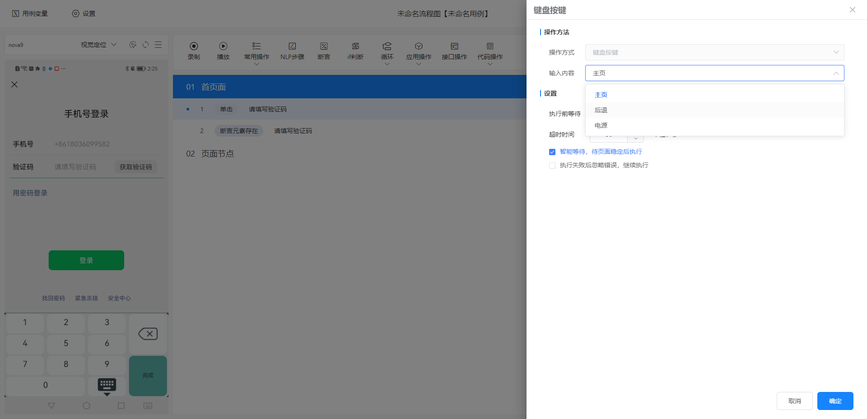Tap the green 登录 login button
The width and height of the screenshot is (867, 419).
tap(86, 260)
